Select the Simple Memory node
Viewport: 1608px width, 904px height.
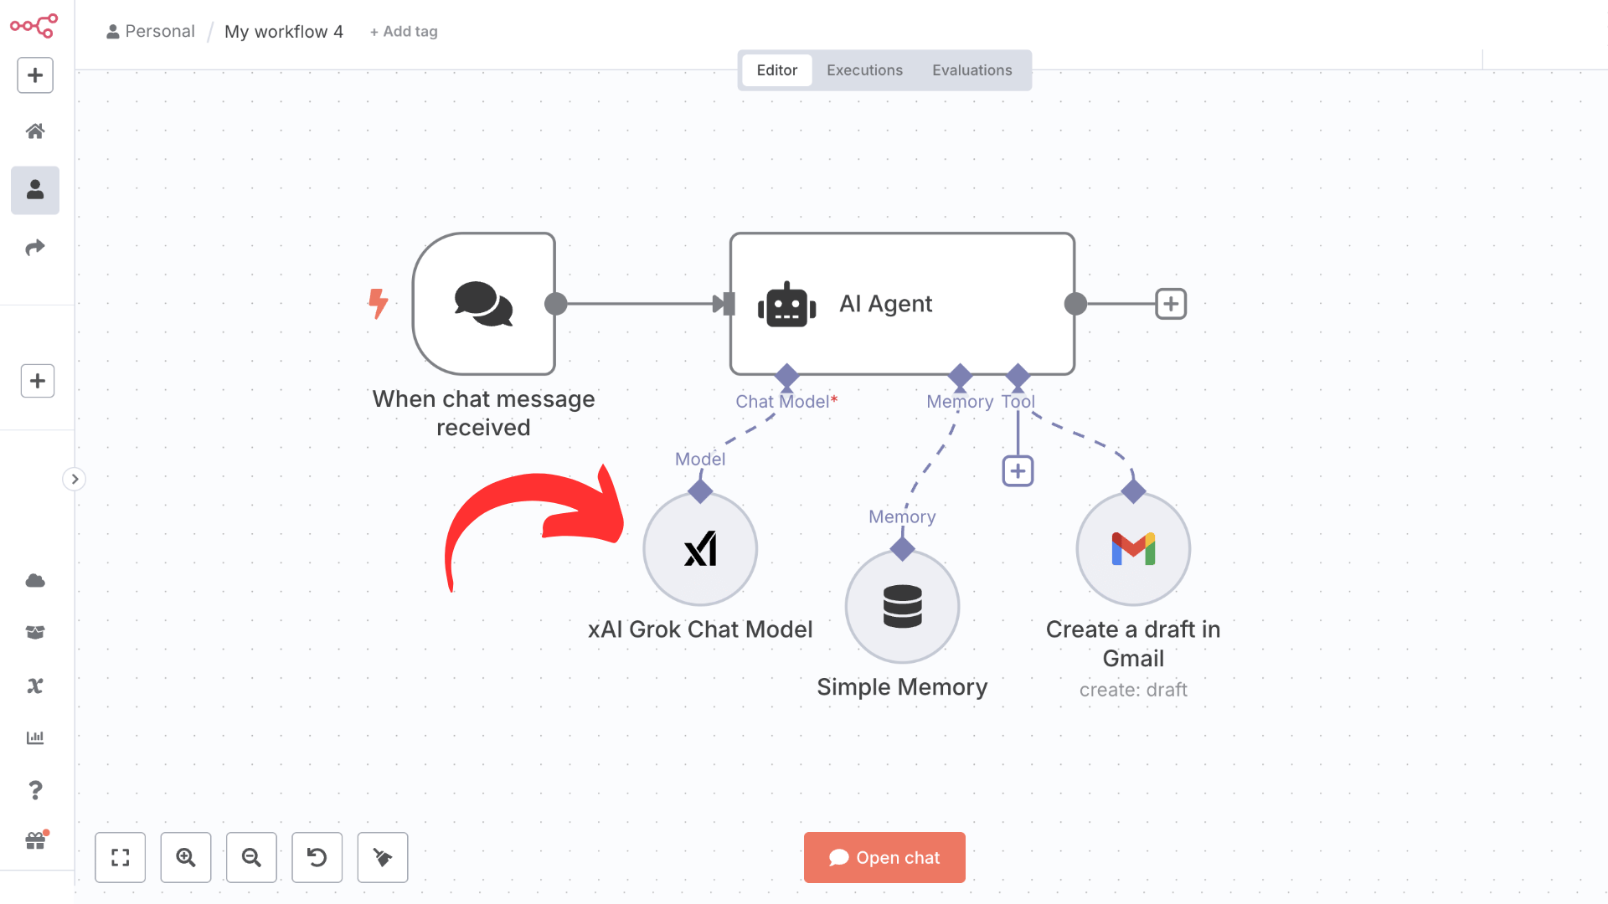[x=902, y=607]
